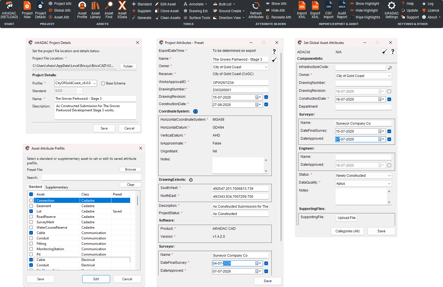The image size is (443, 287).
Task: Launch Asset Find tool
Action: (x=109, y=10)
